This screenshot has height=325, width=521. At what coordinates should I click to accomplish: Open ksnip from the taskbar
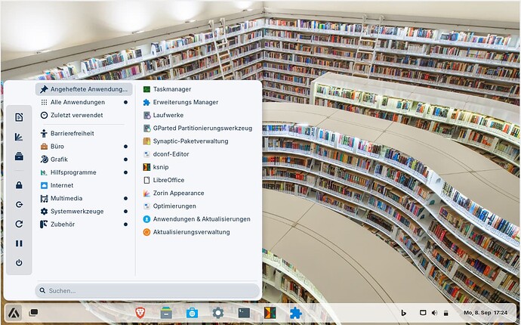pyautogui.click(x=270, y=313)
